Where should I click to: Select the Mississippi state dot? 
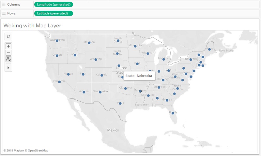tap(148, 95)
